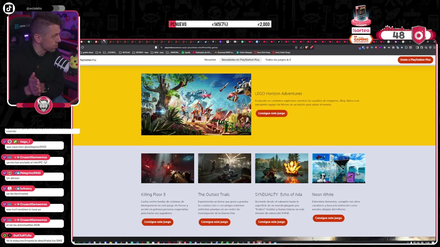Open the 'Download WARP' bookmark

[x=224, y=52]
